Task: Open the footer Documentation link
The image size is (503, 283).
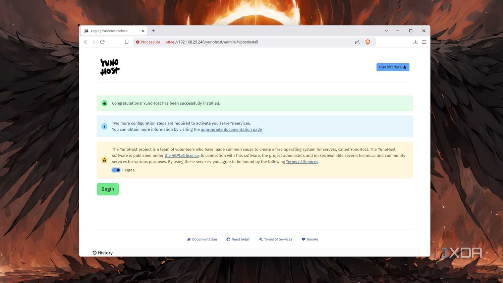Action: [202, 239]
